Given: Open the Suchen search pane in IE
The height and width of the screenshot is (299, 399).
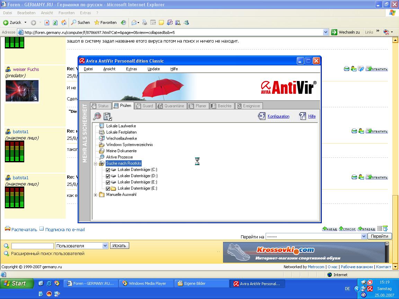Looking at the screenshot, I should [80, 22].
